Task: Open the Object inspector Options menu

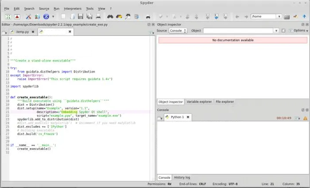Action: (298, 31)
